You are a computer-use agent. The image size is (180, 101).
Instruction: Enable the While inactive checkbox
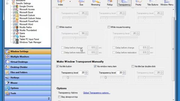(57, 27)
